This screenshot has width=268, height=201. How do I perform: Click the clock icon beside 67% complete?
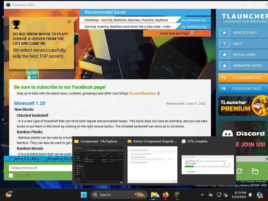point(183,141)
